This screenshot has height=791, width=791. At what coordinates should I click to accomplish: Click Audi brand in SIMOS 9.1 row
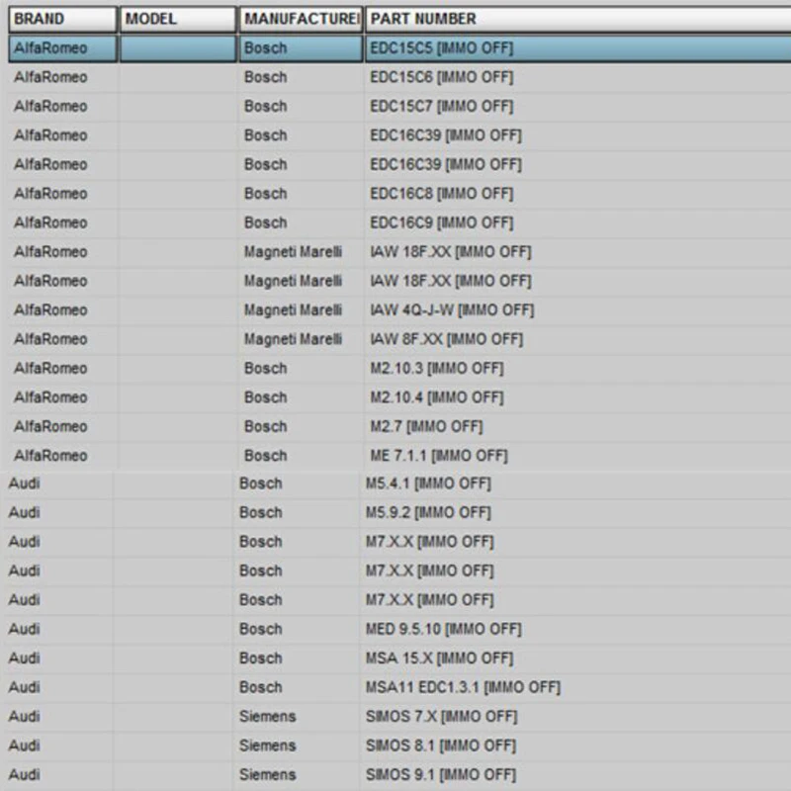(x=24, y=775)
